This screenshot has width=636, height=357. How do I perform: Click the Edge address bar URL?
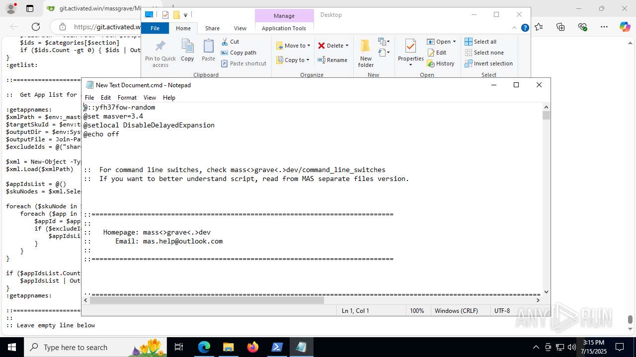pos(108,27)
